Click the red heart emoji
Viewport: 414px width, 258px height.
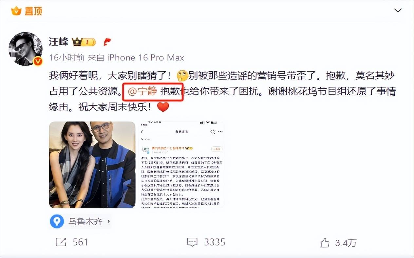click(163, 107)
